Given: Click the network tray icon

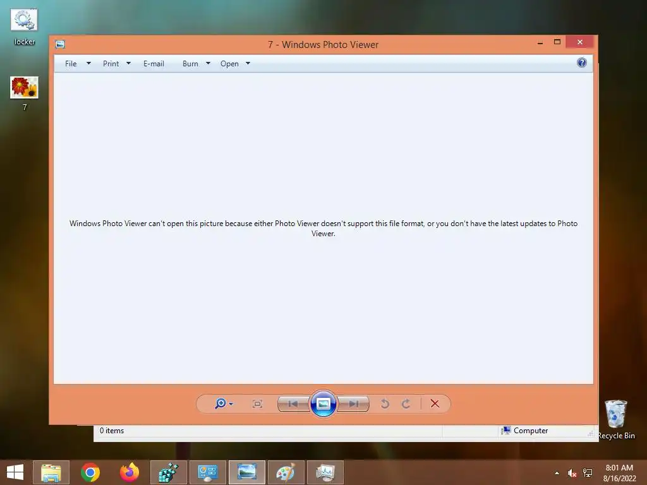Looking at the screenshot, I should 588,473.
